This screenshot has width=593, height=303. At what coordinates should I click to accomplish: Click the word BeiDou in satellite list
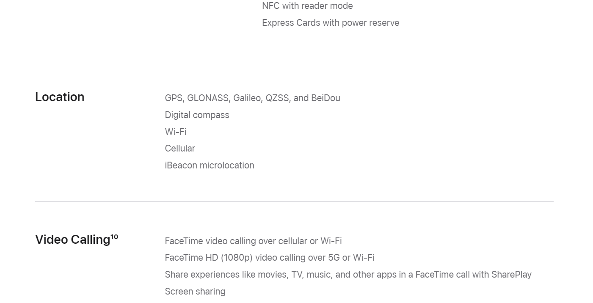click(x=325, y=98)
